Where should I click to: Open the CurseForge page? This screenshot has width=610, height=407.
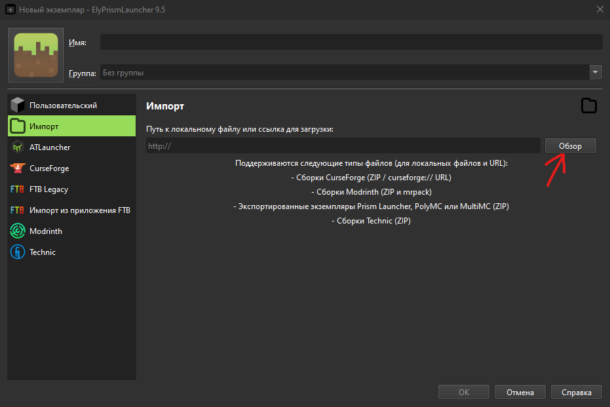tap(71, 168)
